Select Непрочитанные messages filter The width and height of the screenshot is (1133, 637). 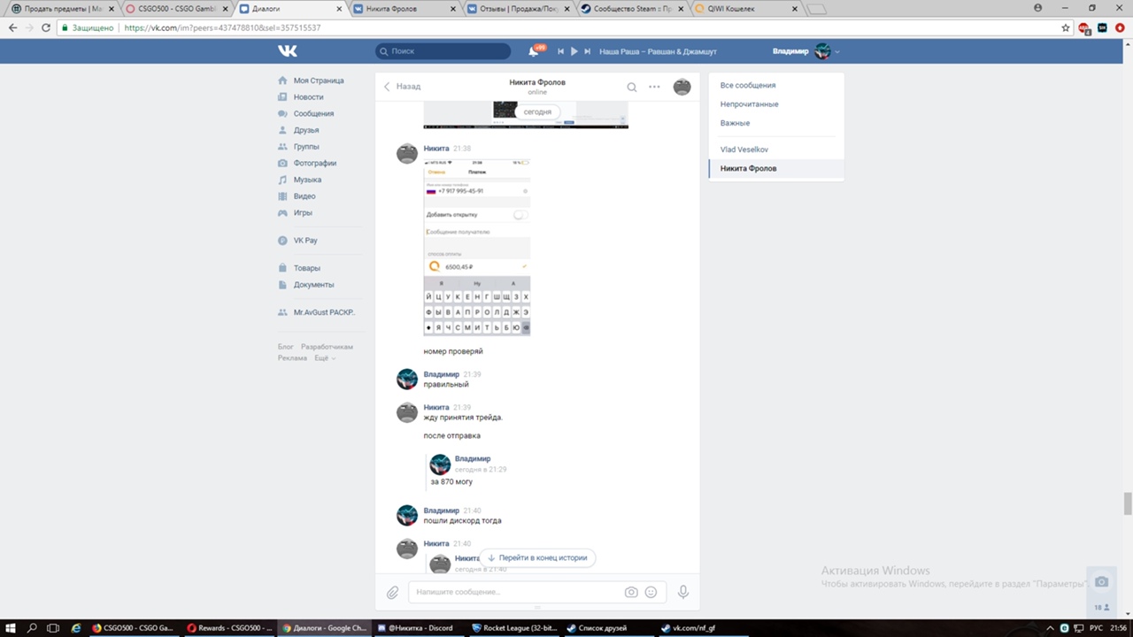[x=749, y=104]
